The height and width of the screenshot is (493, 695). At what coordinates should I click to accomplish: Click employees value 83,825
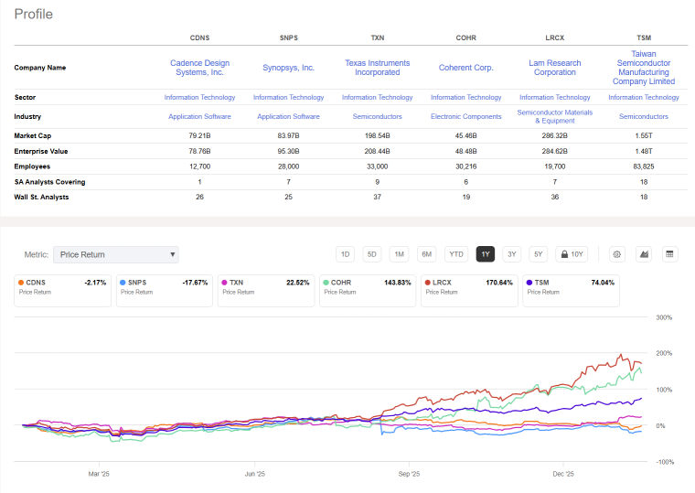tap(644, 166)
